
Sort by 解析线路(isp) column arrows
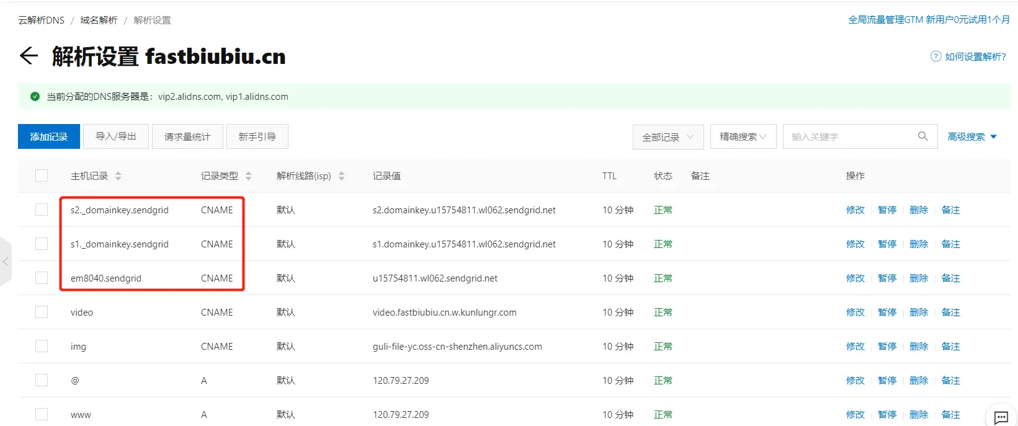pos(342,176)
